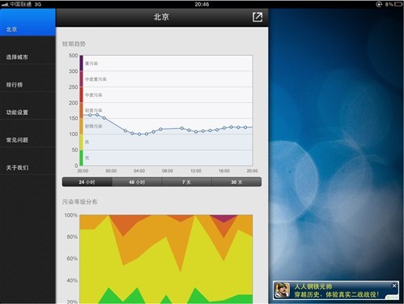404x304 pixels.
Task: Click the lowest data point near 04:00
Action: click(139, 134)
